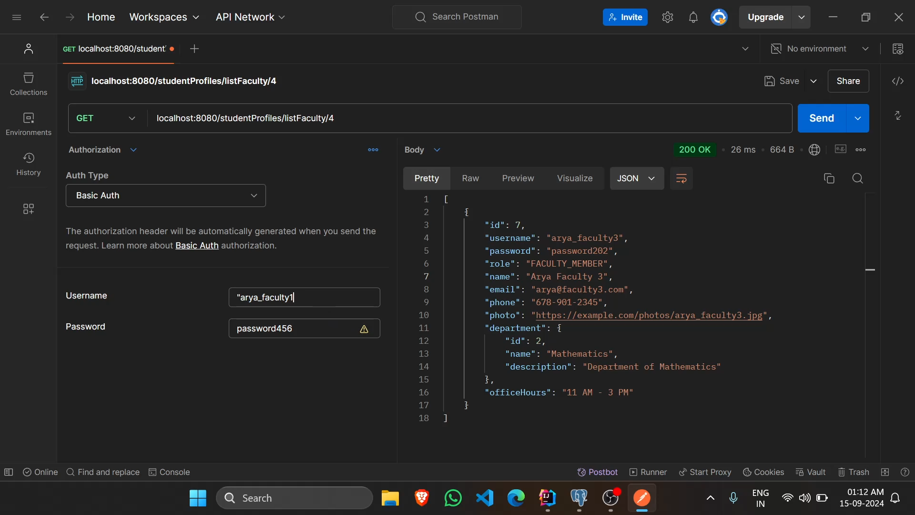The image size is (915, 515).
Task: Open request section options ellipsis
Action: [x=373, y=150]
